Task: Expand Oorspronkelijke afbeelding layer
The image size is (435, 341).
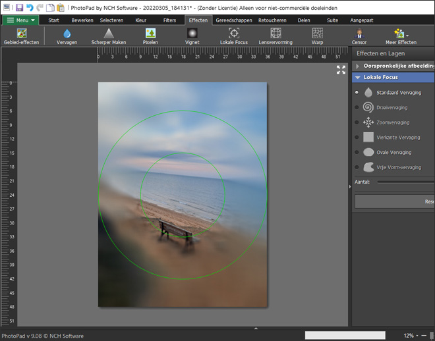Action: click(358, 66)
